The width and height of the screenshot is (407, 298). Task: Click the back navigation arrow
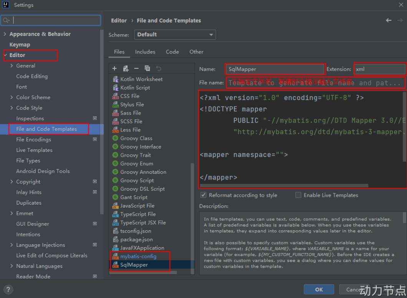[x=389, y=20]
